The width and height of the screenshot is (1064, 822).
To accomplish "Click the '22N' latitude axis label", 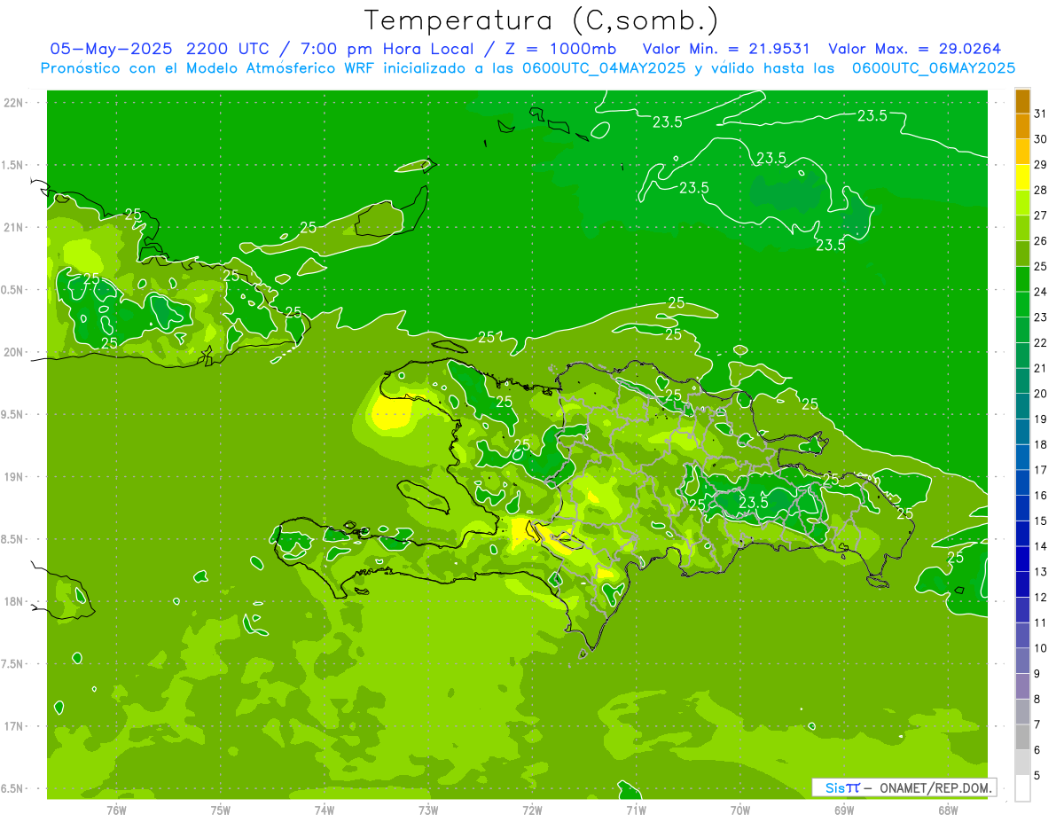I will pyautogui.click(x=14, y=103).
